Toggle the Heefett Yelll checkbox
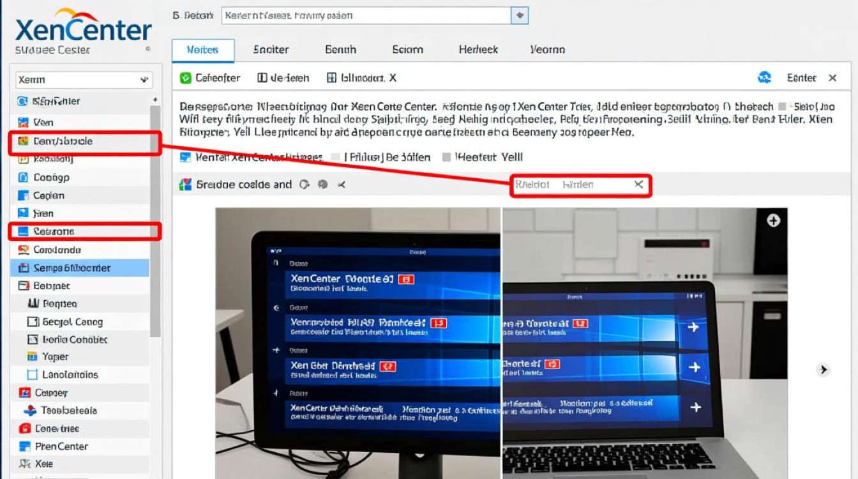Image resolution: width=858 pixels, height=479 pixels. (x=447, y=157)
